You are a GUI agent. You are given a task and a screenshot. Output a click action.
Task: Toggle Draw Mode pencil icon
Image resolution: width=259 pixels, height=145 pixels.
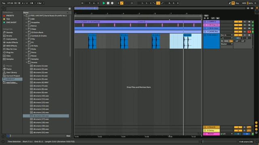[229, 3]
